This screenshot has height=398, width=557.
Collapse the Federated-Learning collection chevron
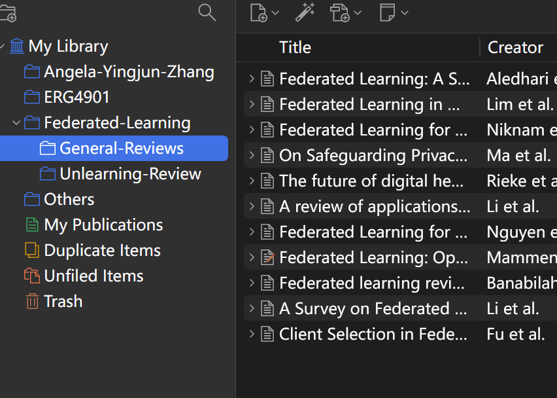16,123
